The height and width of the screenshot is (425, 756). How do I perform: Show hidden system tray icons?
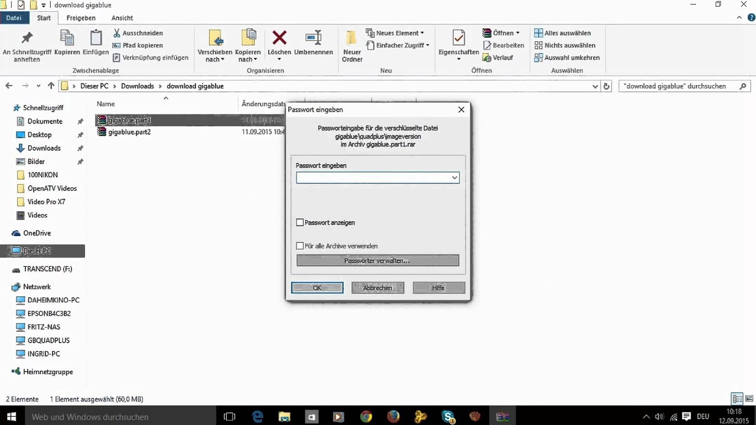646,417
